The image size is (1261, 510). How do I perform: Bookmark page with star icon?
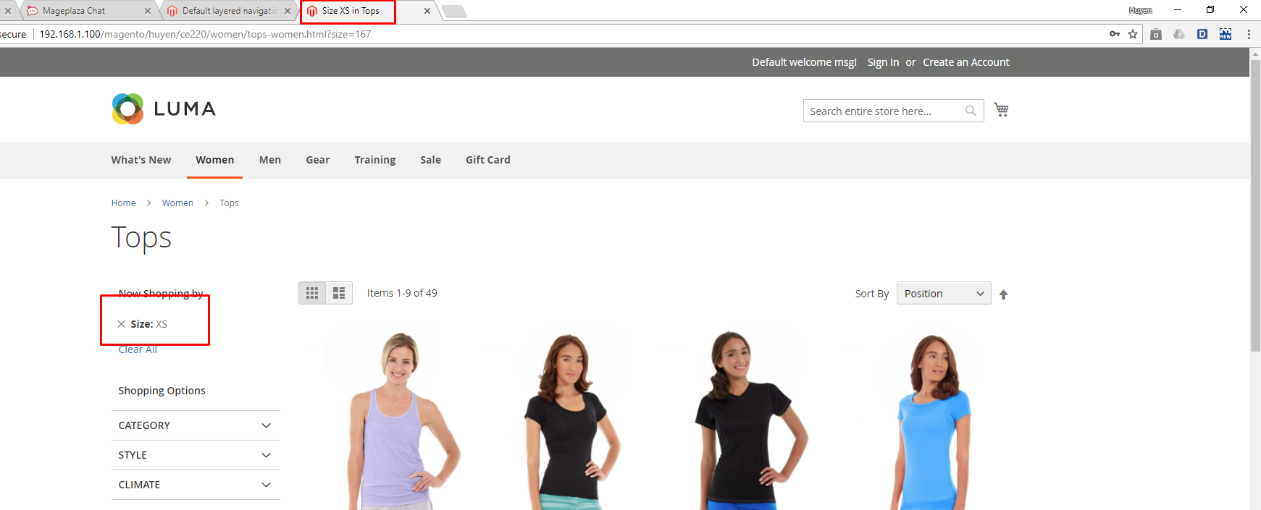[1133, 34]
